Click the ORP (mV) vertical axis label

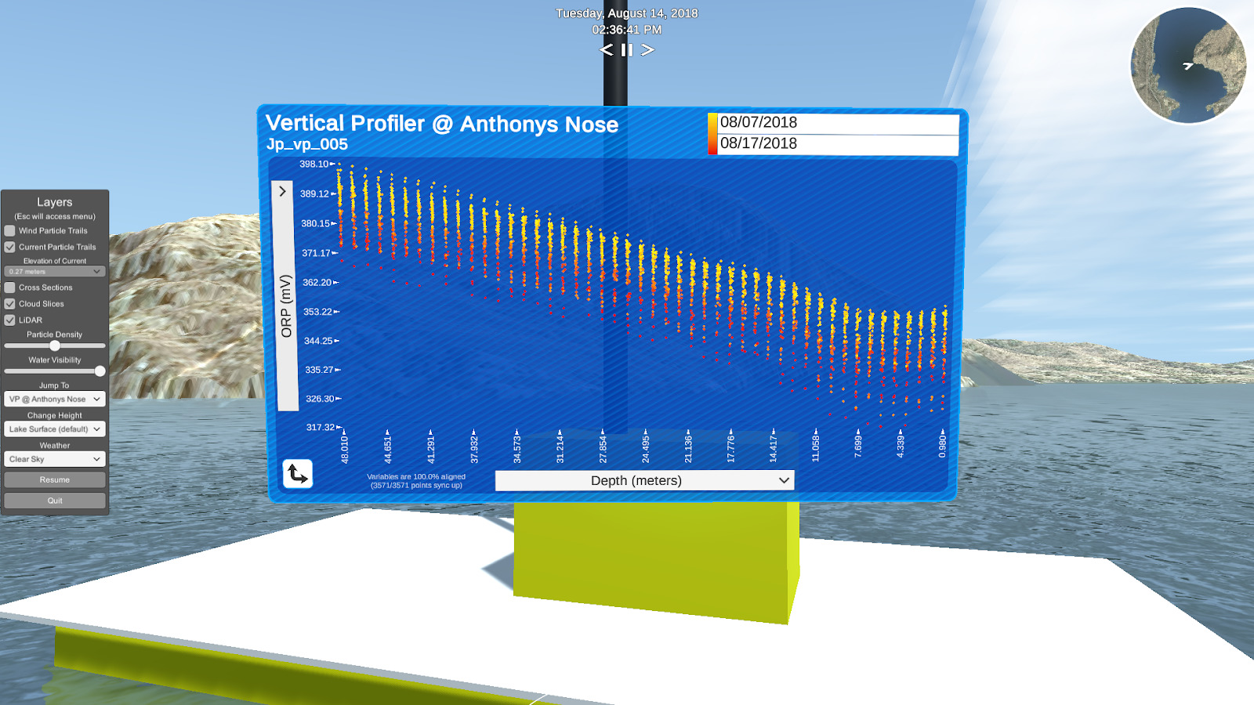286,305
